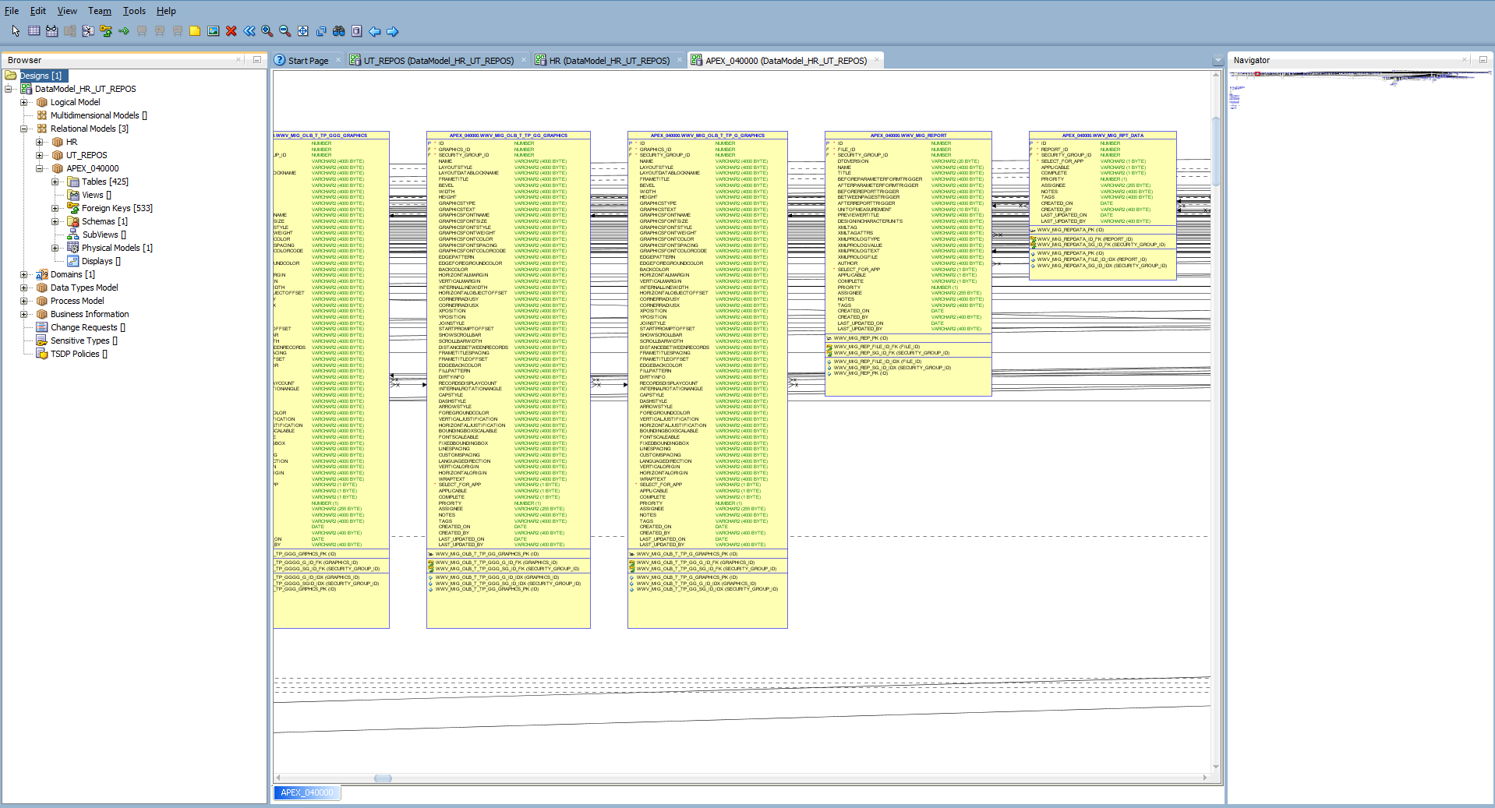This screenshot has height=808, width=1495.
Task: Open the Team menu
Action: [x=99, y=11]
